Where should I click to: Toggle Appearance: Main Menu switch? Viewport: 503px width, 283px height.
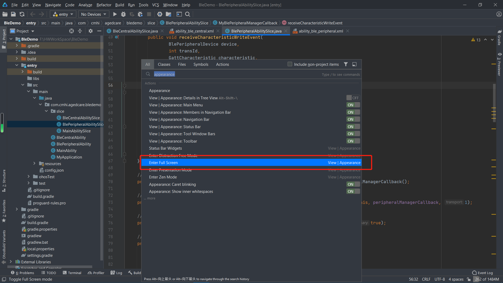(x=353, y=105)
